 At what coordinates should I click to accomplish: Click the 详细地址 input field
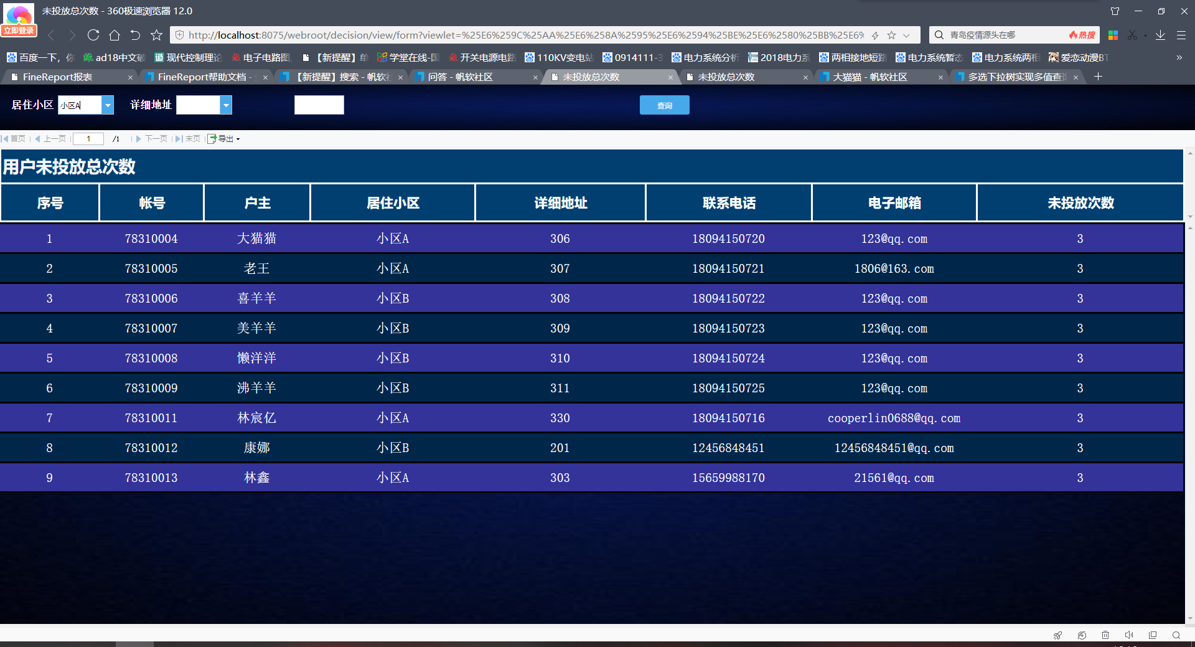[198, 105]
